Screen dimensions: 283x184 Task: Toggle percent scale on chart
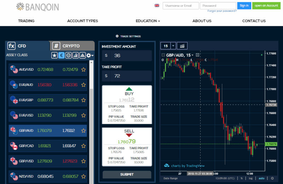[x=242, y=178]
